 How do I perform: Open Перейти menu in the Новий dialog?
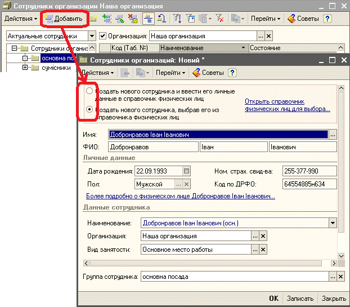(170, 73)
